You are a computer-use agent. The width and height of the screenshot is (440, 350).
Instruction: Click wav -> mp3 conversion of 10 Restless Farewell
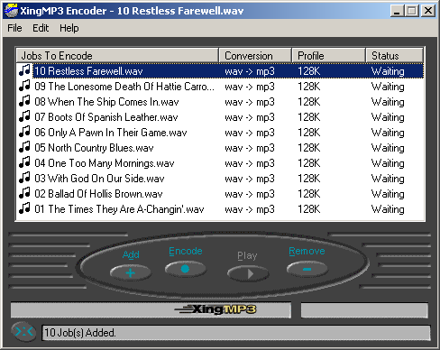[x=250, y=71]
